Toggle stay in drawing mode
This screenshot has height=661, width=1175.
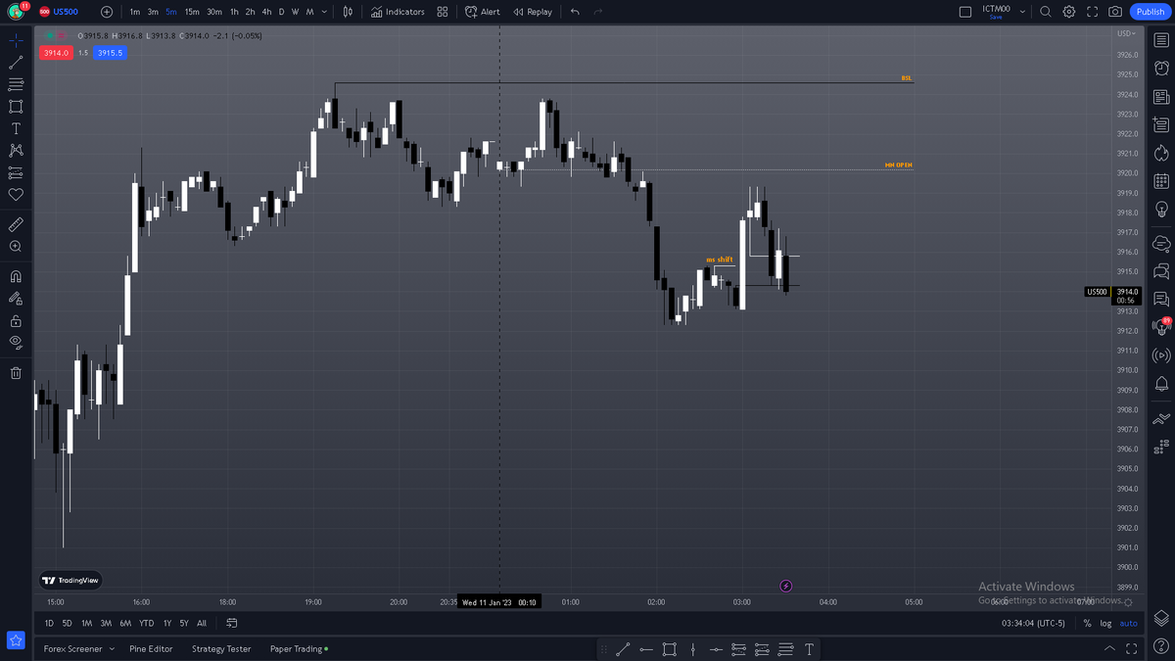click(x=16, y=299)
